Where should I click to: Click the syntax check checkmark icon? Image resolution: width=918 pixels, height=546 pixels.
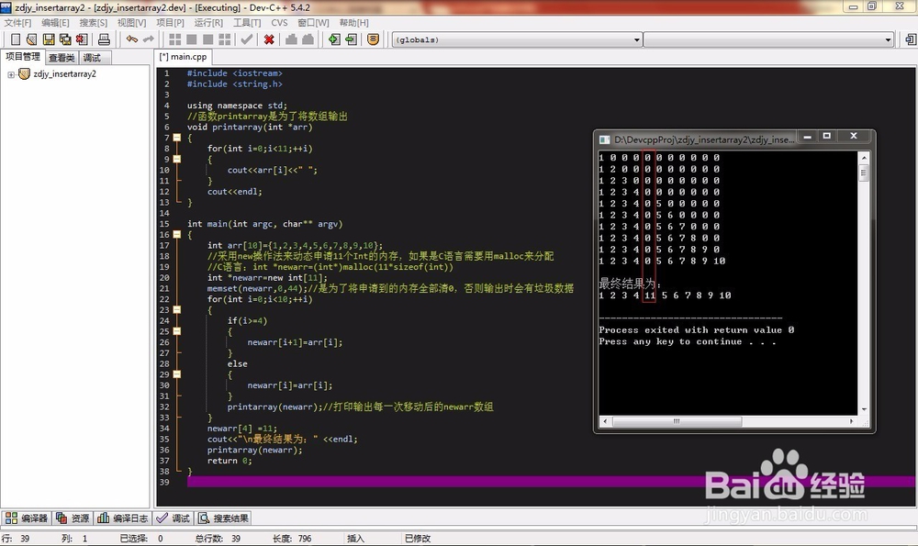click(x=246, y=39)
